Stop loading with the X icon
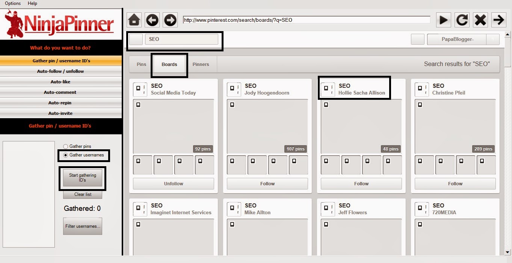 point(480,20)
